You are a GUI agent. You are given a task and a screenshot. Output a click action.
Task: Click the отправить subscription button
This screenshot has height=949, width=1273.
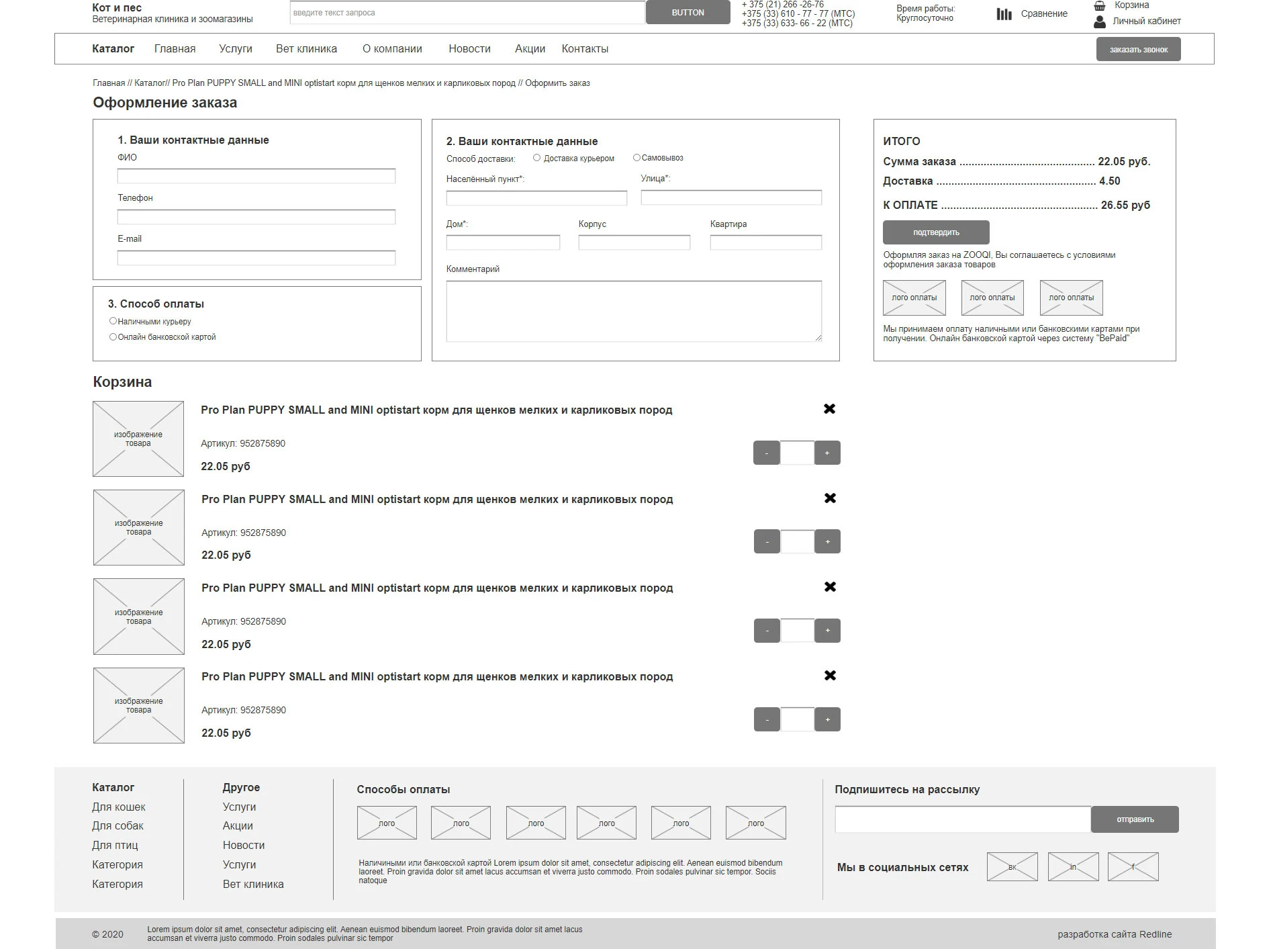(x=1135, y=819)
